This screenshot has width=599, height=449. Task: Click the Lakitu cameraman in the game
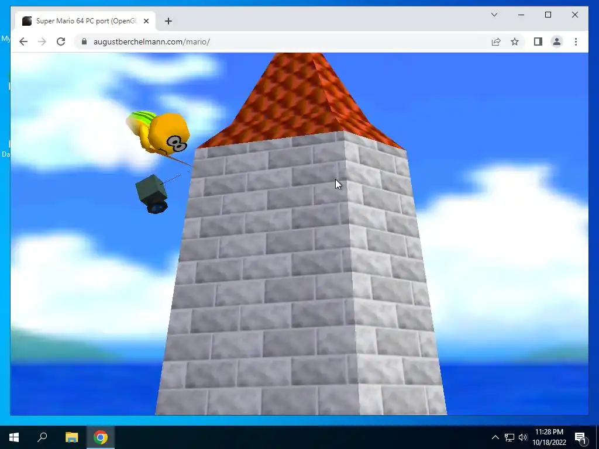(x=159, y=133)
